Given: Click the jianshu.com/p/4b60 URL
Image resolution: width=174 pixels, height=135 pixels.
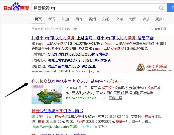Looking at the screenshot, I should [x=56, y=127].
